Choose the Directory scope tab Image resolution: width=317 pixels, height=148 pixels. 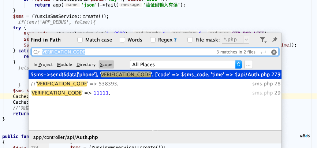[86, 64]
